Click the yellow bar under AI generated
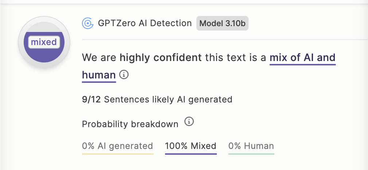Screen dimensions: 368x170 pyautogui.click(x=117, y=154)
